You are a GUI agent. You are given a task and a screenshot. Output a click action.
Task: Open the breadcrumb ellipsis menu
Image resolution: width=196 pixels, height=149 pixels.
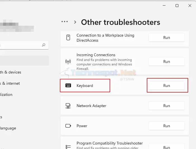point(65,22)
